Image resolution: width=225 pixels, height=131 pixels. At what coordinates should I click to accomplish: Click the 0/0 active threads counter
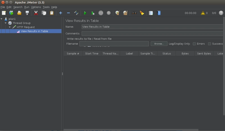coord(214,13)
